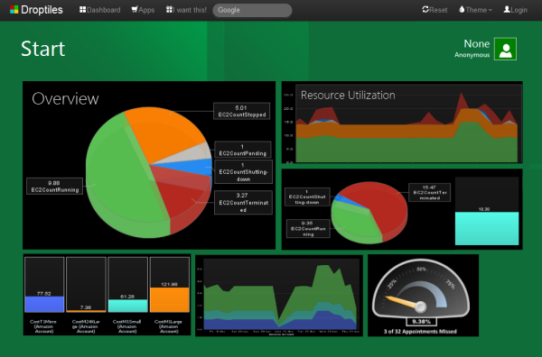Click '3 of 32 Appointments Missed' caption
Image resolution: width=542 pixels, height=357 pixels.
coord(420,332)
